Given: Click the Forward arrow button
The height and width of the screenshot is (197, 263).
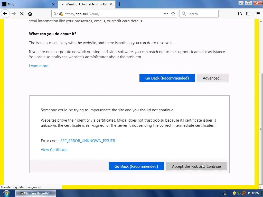Looking at the screenshot, I should [x=14, y=14].
